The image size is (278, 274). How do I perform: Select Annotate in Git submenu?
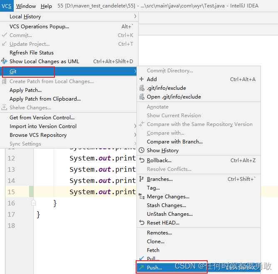(x=199, y=107)
